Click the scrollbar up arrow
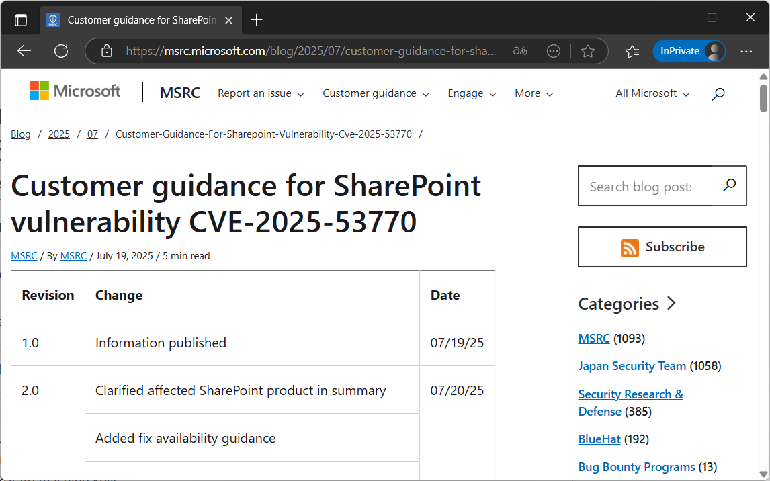 pyautogui.click(x=763, y=76)
